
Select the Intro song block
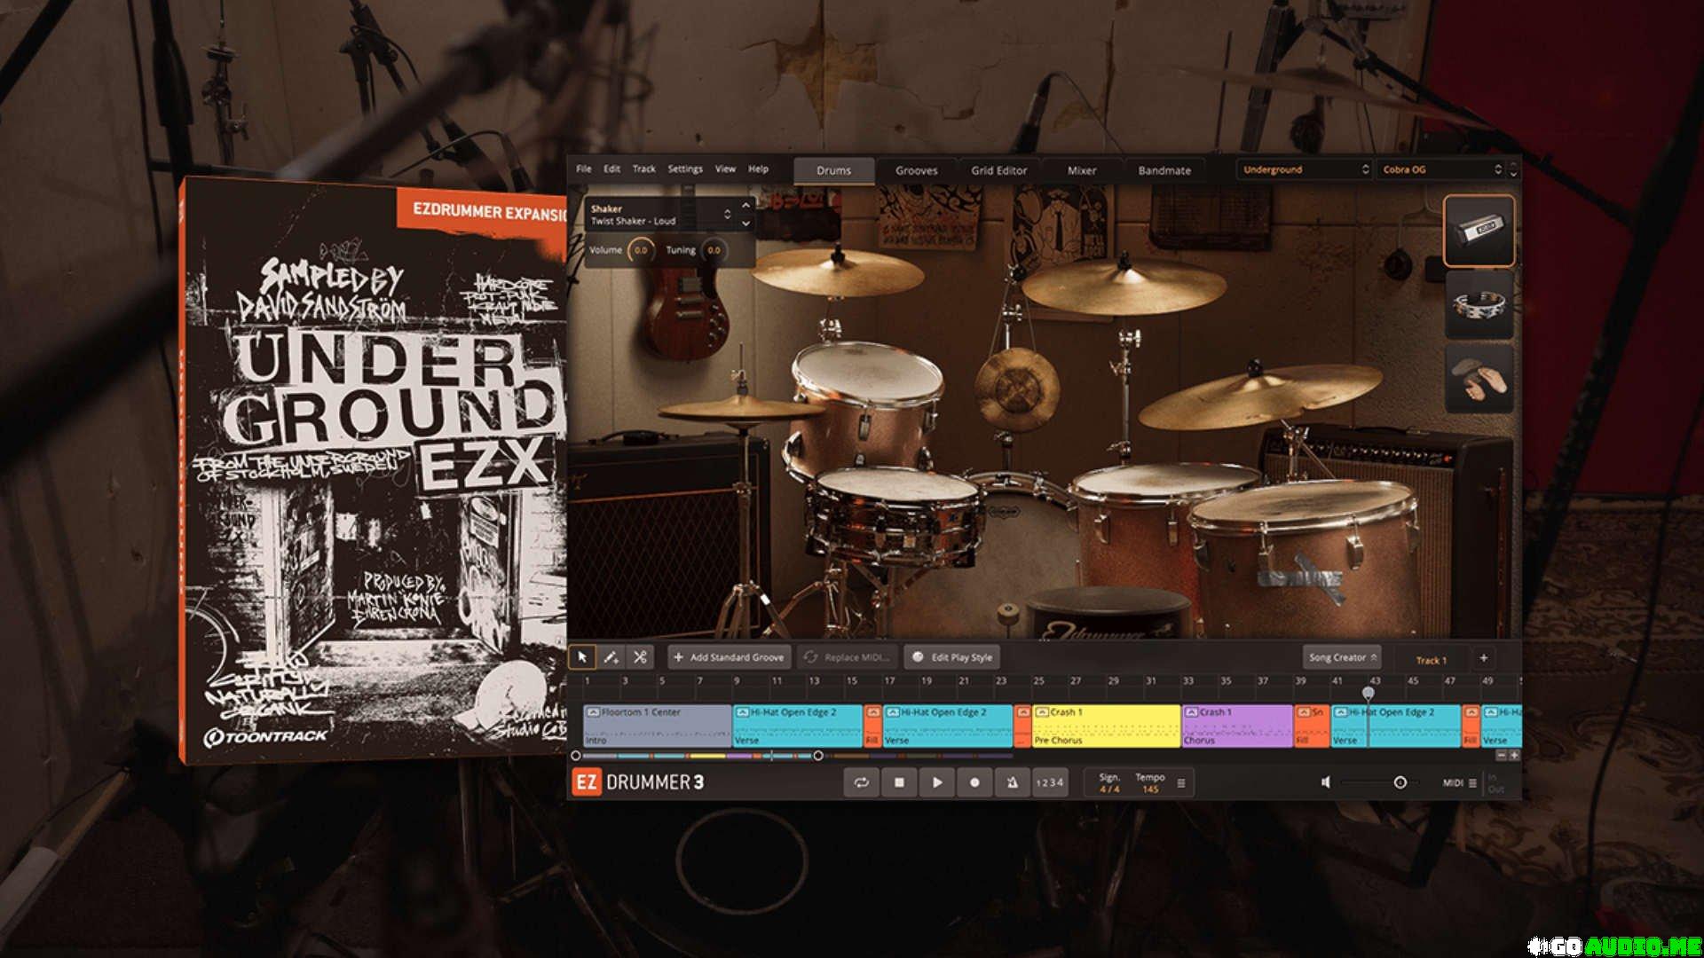[658, 726]
